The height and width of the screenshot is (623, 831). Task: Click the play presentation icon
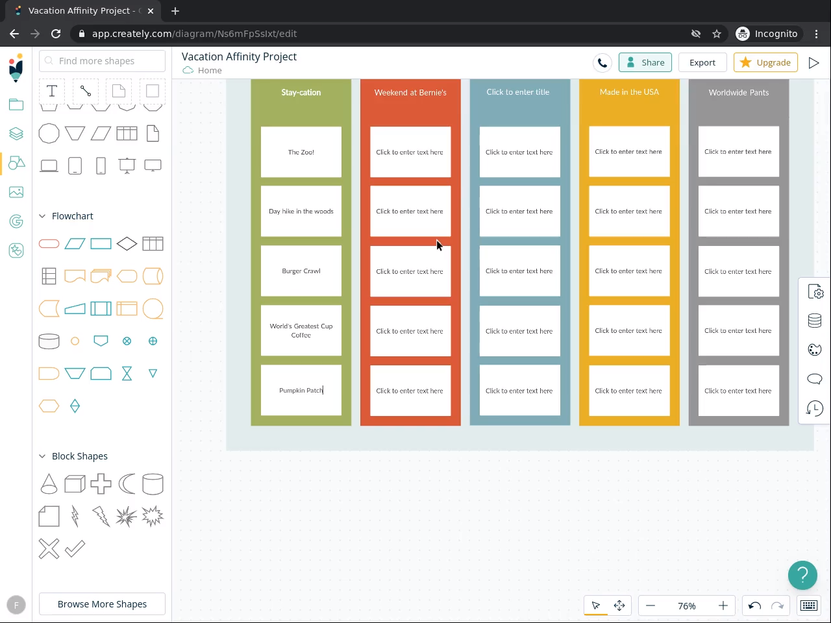pyautogui.click(x=813, y=63)
